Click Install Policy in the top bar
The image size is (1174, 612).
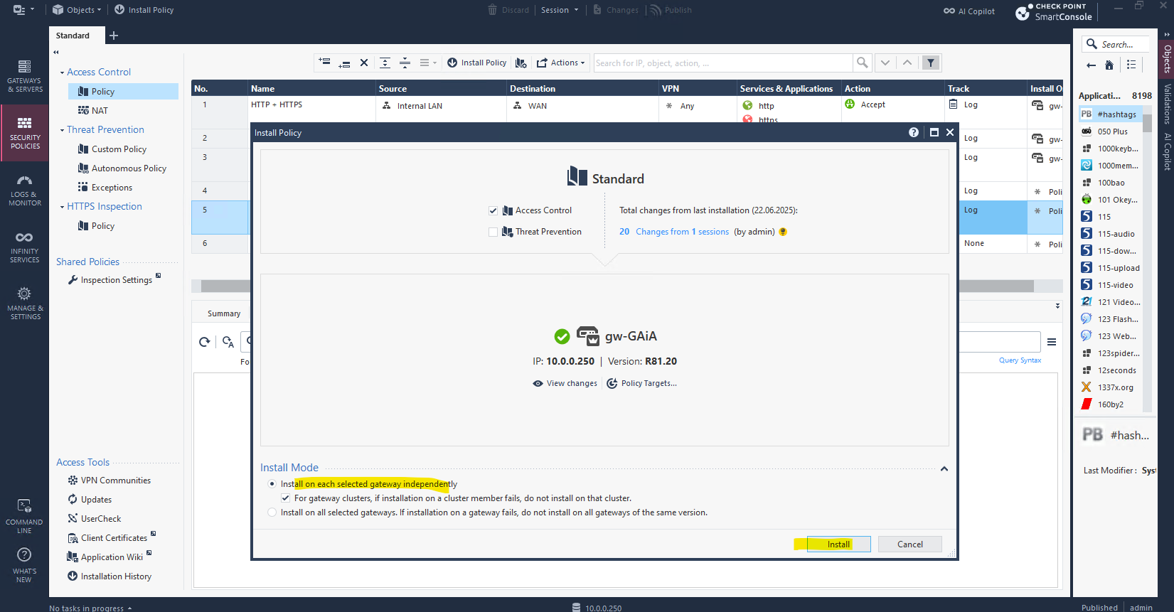pyautogui.click(x=144, y=10)
